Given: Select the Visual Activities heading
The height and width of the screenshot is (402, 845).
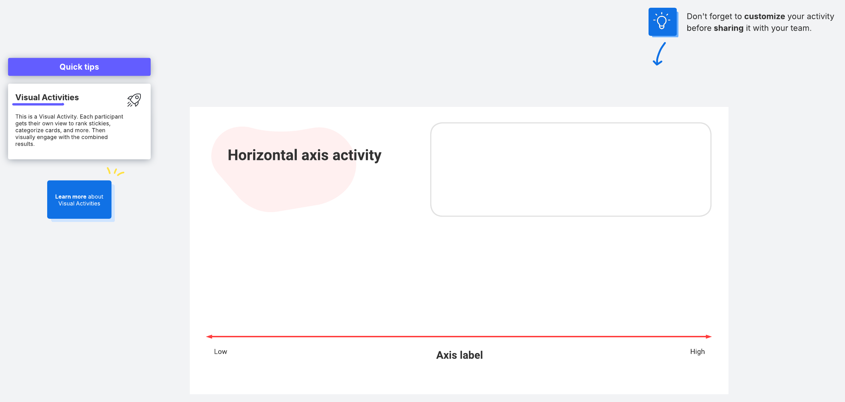Looking at the screenshot, I should (47, 97).
